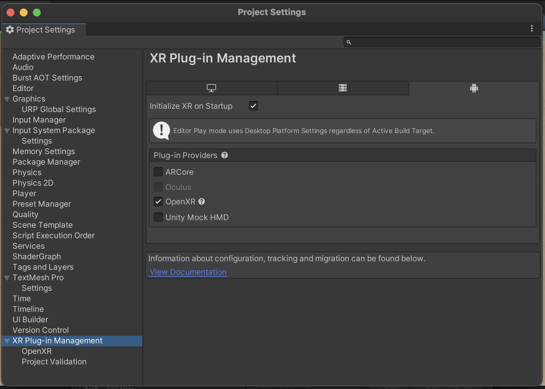Select XR Plug-in Management in sidebar

[57, 341]
